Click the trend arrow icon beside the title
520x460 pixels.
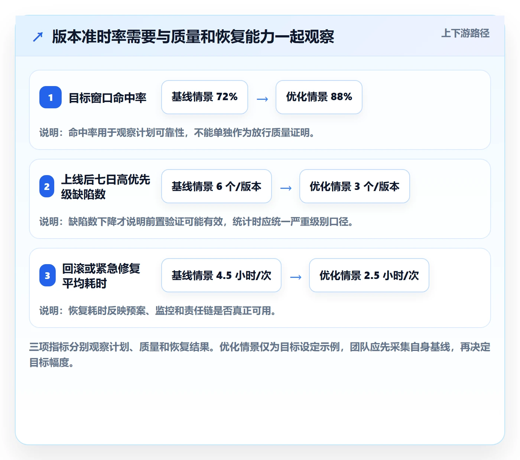point(38,37)
